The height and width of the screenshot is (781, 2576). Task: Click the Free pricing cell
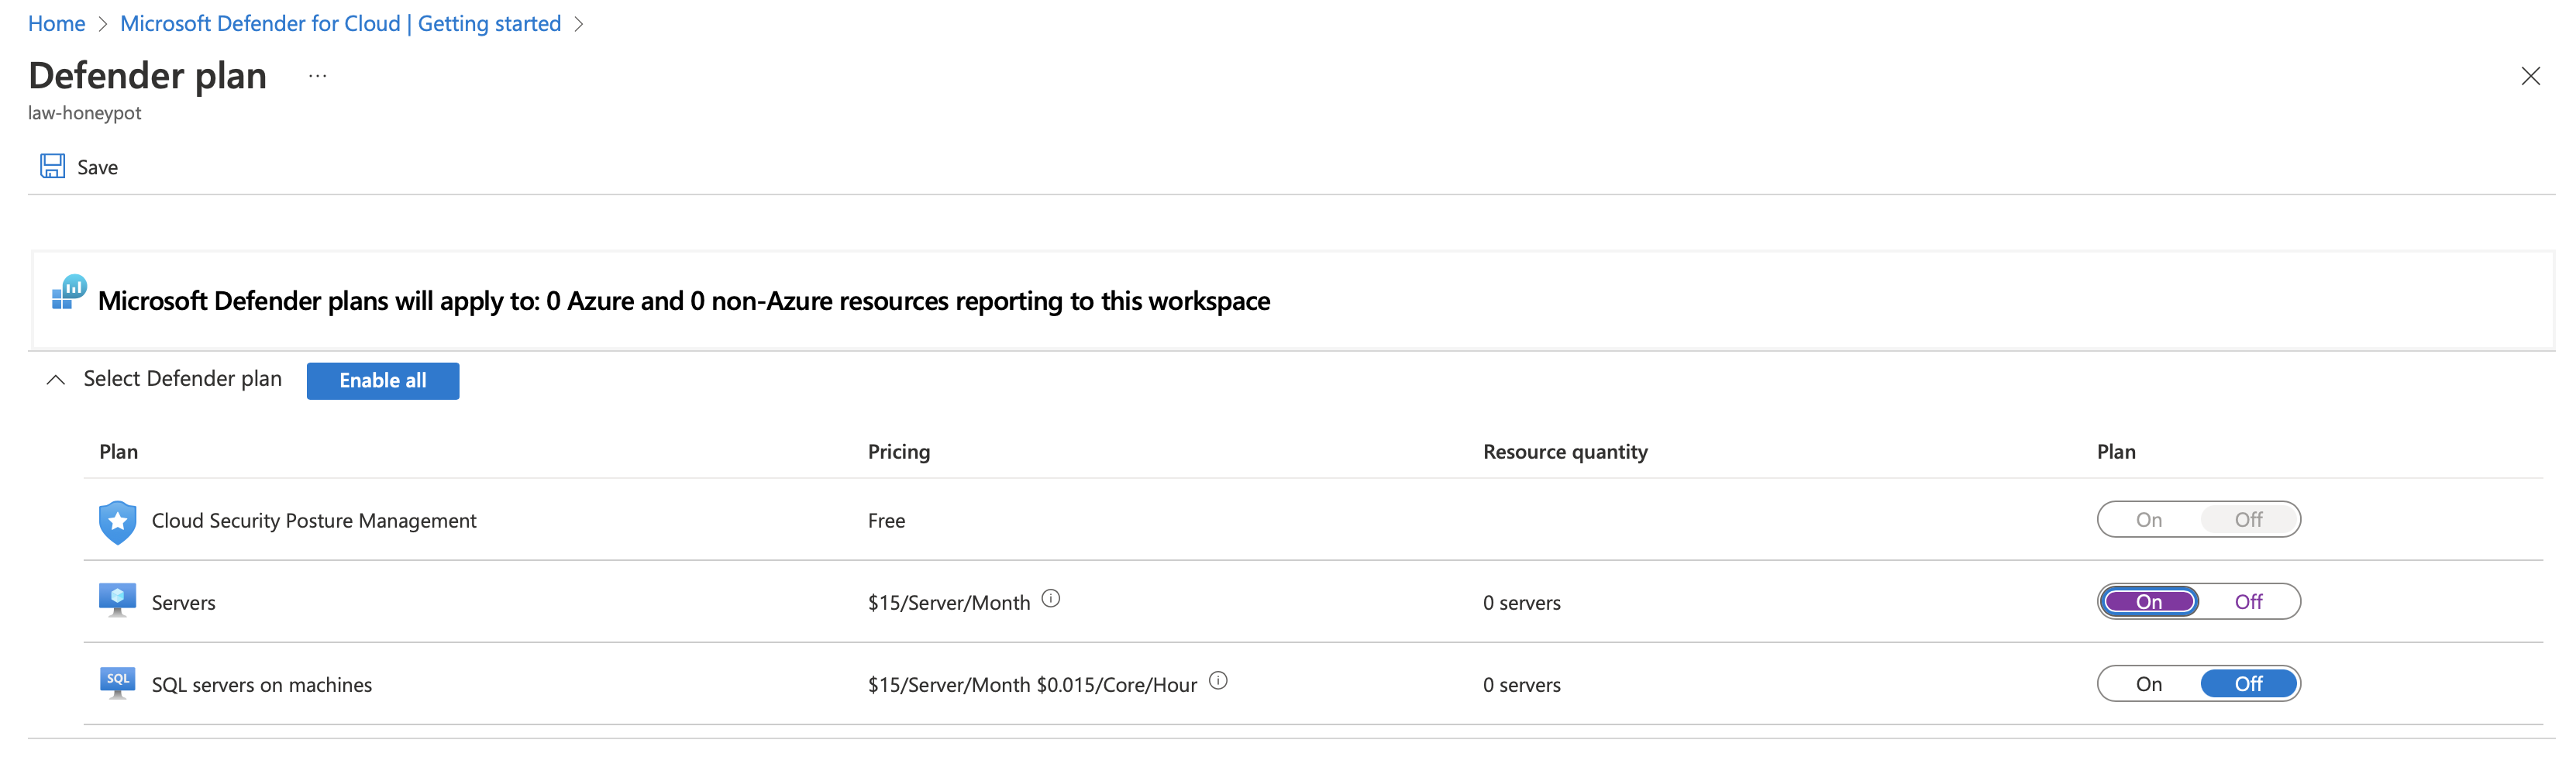tap(886, 521)
